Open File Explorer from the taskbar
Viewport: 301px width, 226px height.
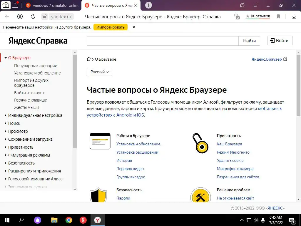(x=54, y=220)
